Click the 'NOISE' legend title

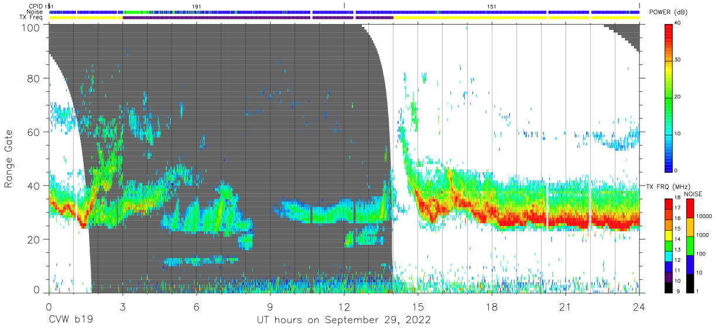coord(692,194)
